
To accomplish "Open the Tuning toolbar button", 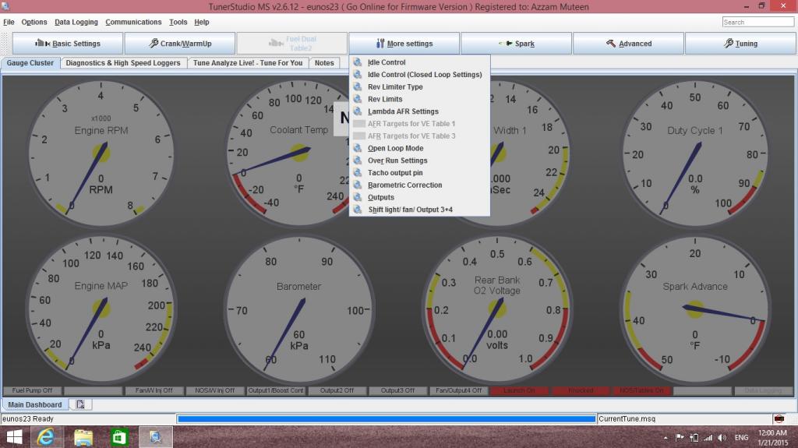I will [740, 44].
